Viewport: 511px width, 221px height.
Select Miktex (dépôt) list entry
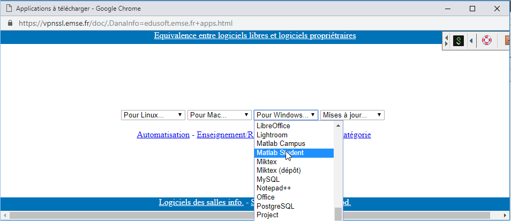(x=279, y=171)
